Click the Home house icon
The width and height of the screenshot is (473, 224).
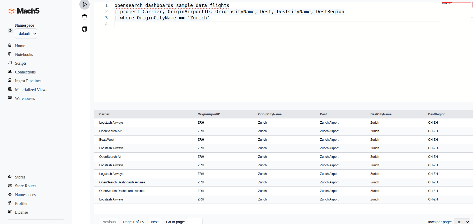pyautogui.click(x=10, y=45)
